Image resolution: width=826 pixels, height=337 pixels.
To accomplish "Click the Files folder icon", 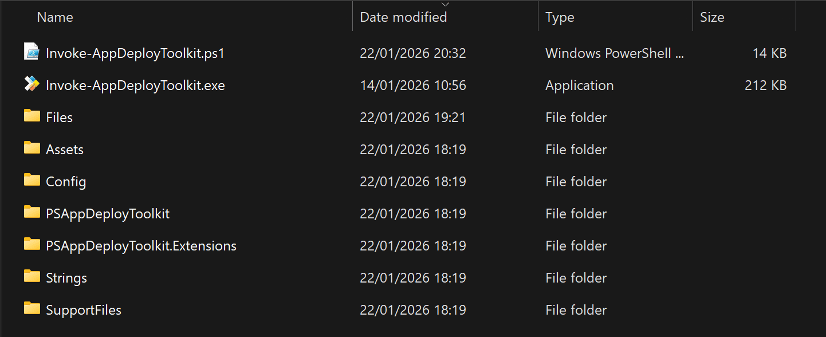I will 32,117.
